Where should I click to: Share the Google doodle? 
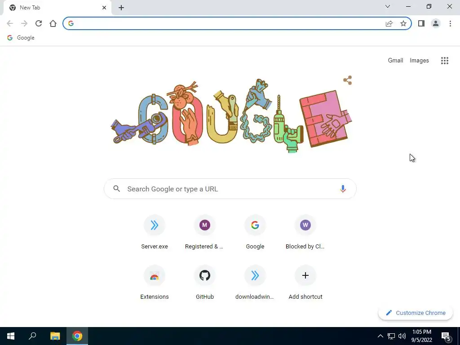(x=348, y=80)
